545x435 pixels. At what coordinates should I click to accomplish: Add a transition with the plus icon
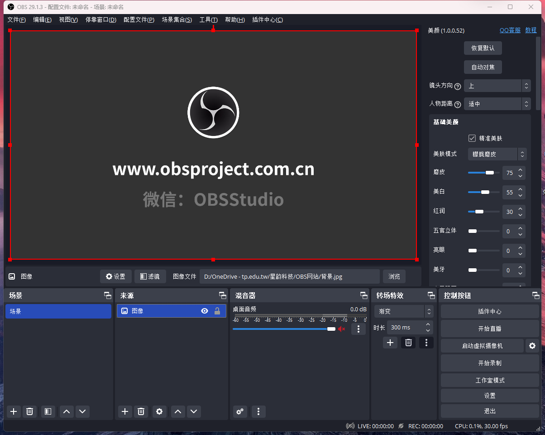(x=390, y=343)
